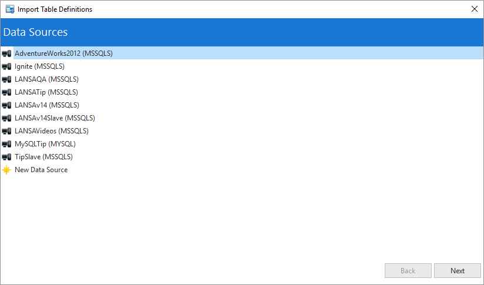Pick LANSAv14Slave (MSSQLS) data source
Screen dimensions: 484x285
pyautogui.click(x=55, y=118)
